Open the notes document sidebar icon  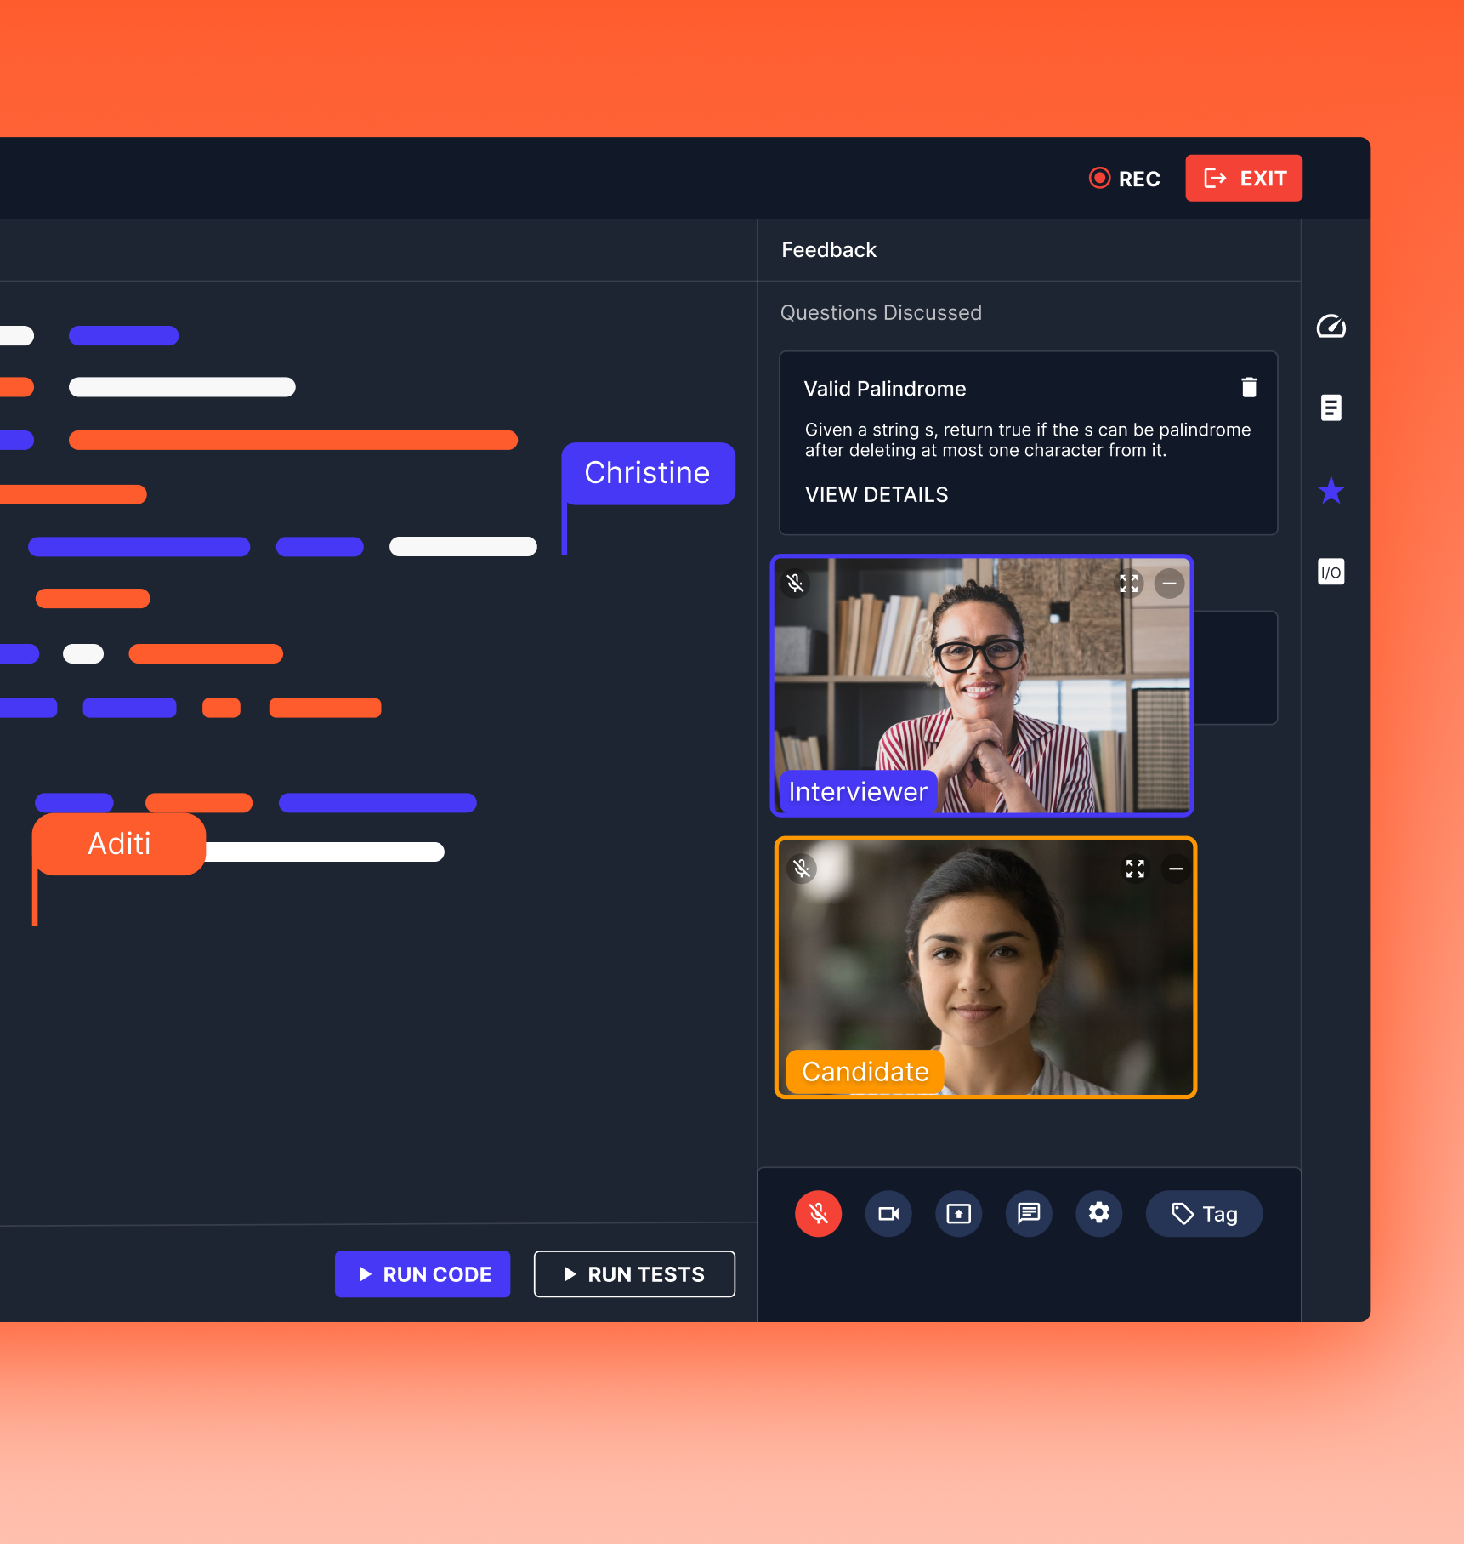[1331, 407]
